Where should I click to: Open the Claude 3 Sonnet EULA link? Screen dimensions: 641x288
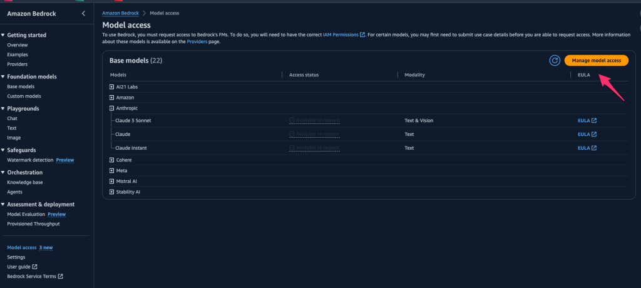pyautogui.click(x=587, y=121)
